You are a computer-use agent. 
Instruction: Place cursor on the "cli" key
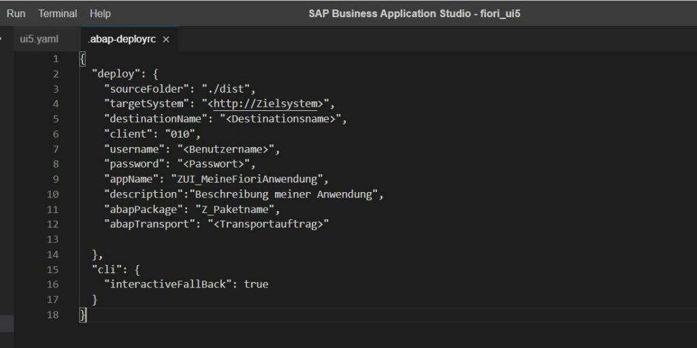click(105, 269)
